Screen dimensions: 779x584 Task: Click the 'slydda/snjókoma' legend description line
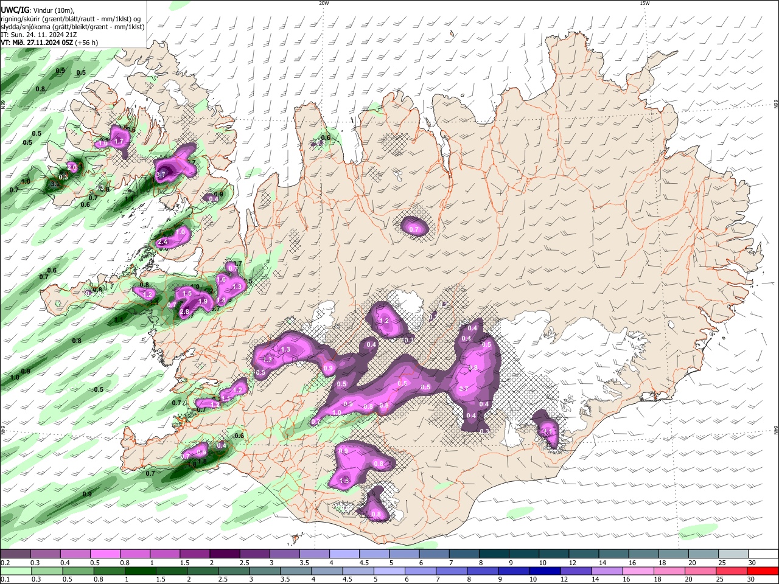(72, 27)
